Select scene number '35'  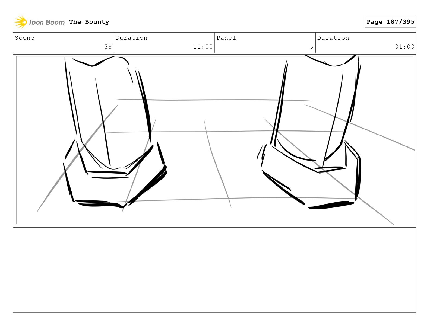click(108, 47)
